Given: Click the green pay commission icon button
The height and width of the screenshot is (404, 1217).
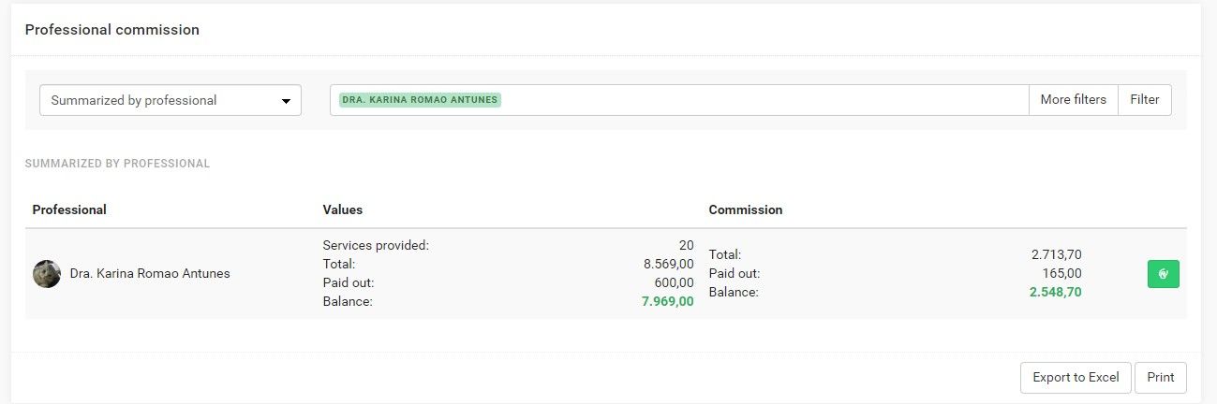Looking at the screenshot, I should (x=1163, y=274).
